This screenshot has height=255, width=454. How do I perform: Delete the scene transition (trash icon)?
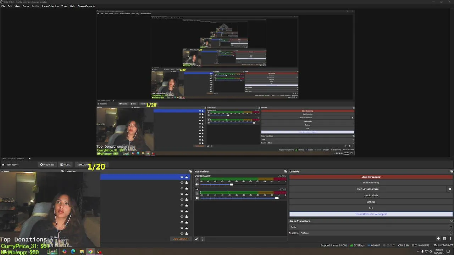[x=444, y=239]
